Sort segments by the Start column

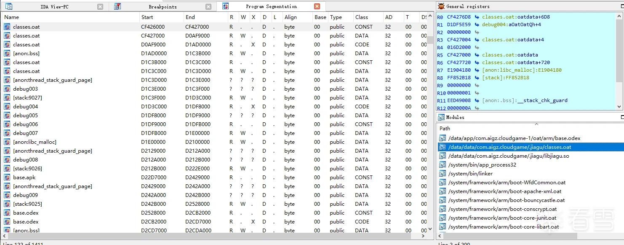pyautogui.click(x=161, y=17)
